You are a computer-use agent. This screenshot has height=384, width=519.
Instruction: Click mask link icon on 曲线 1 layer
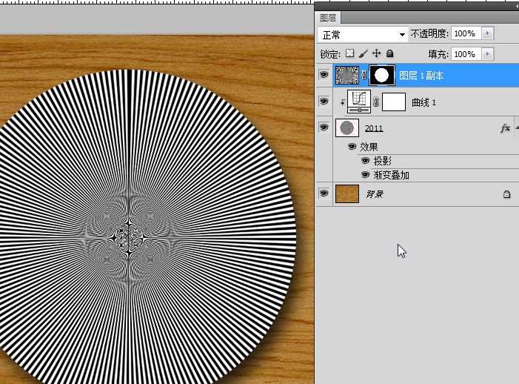pyautogui.click(x=376, y=102)
